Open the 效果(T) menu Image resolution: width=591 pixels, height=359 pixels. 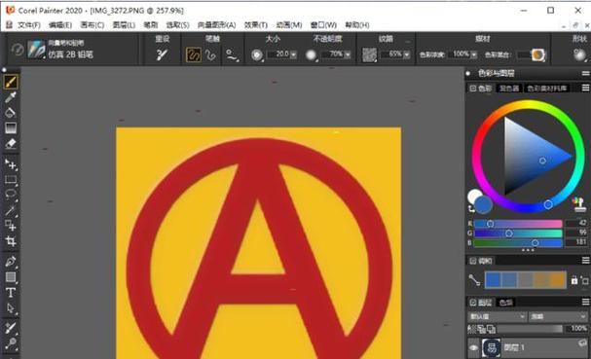pos(256,25)
